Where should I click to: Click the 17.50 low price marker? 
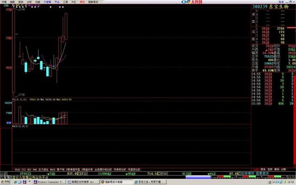[22, 94]
